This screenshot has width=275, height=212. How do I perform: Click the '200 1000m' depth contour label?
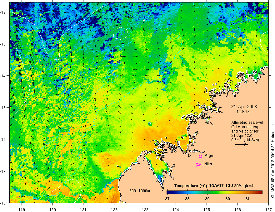tap(140, 191)
